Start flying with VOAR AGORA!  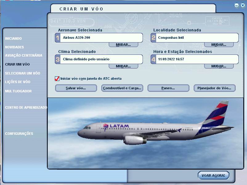(213, 175)
